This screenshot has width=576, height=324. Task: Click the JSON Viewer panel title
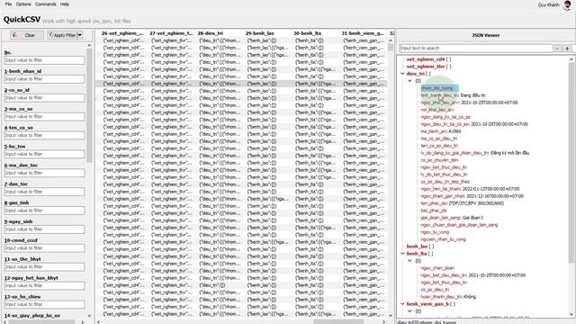(x=485, y=35)
